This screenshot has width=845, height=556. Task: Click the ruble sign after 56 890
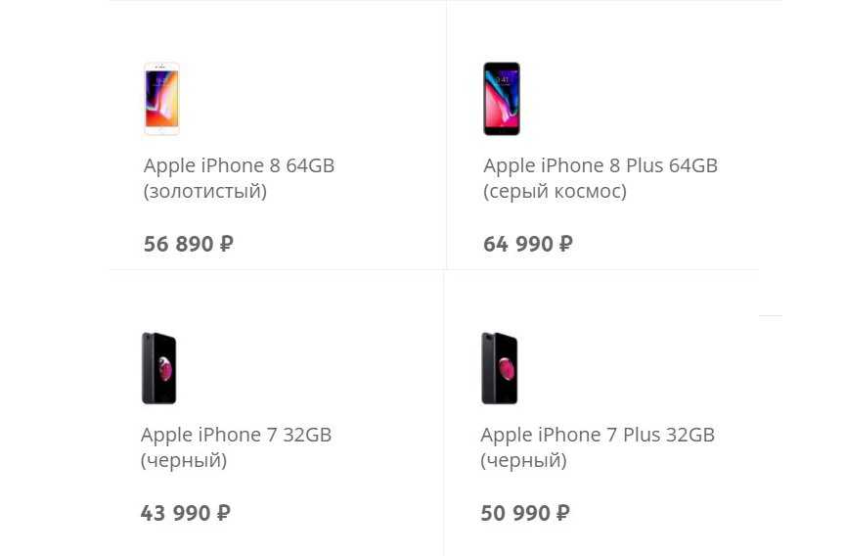(x=226, y=244)
